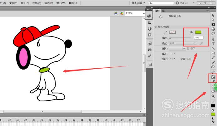Open the Transform panel icon
Image resolution: width=217 pixels, height=126 pixels.
click(x=150, y=35)
